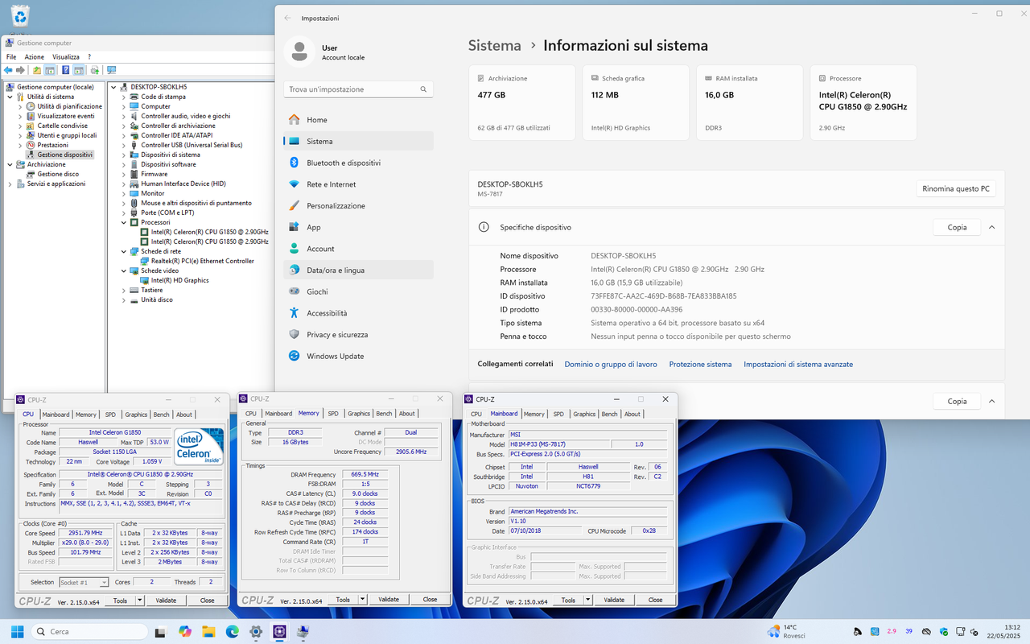This screenshot has height=644, width=1030.
Task: Click Rinomina questo PC button
Action: (956, 189)
